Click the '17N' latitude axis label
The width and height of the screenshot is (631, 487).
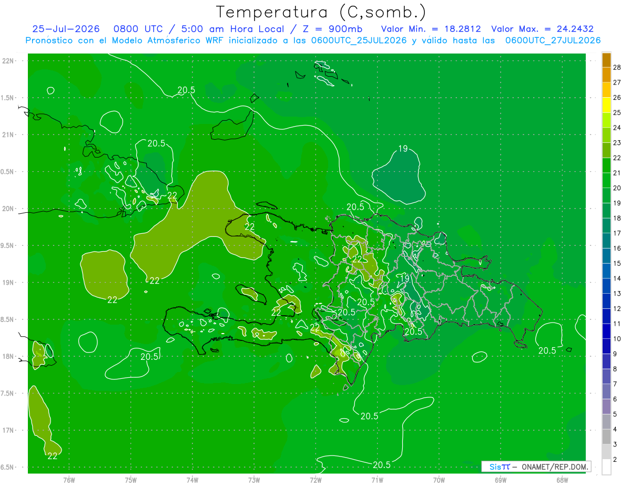(8, 430)
